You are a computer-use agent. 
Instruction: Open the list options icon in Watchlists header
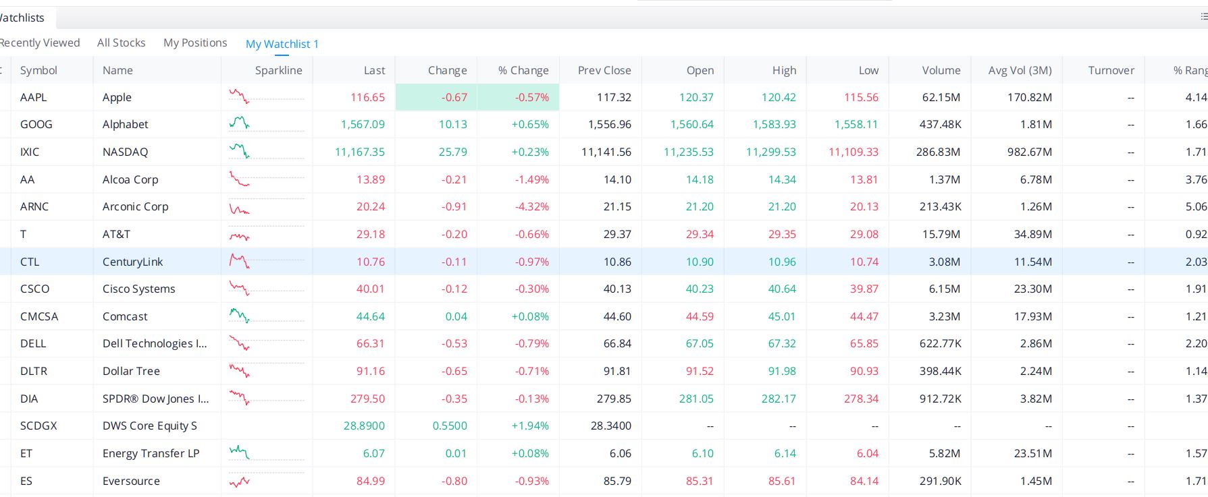[x=1204, y=17]
